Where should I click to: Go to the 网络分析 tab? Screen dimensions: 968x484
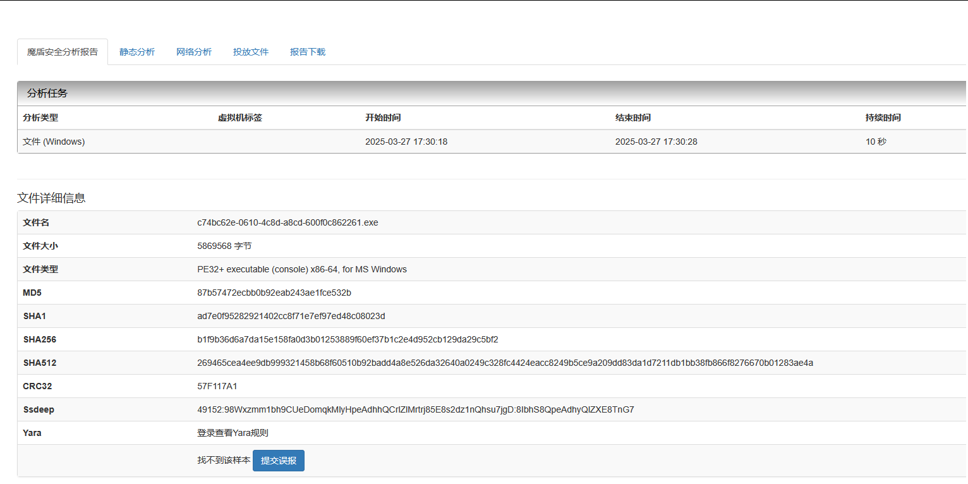point(194,52)
